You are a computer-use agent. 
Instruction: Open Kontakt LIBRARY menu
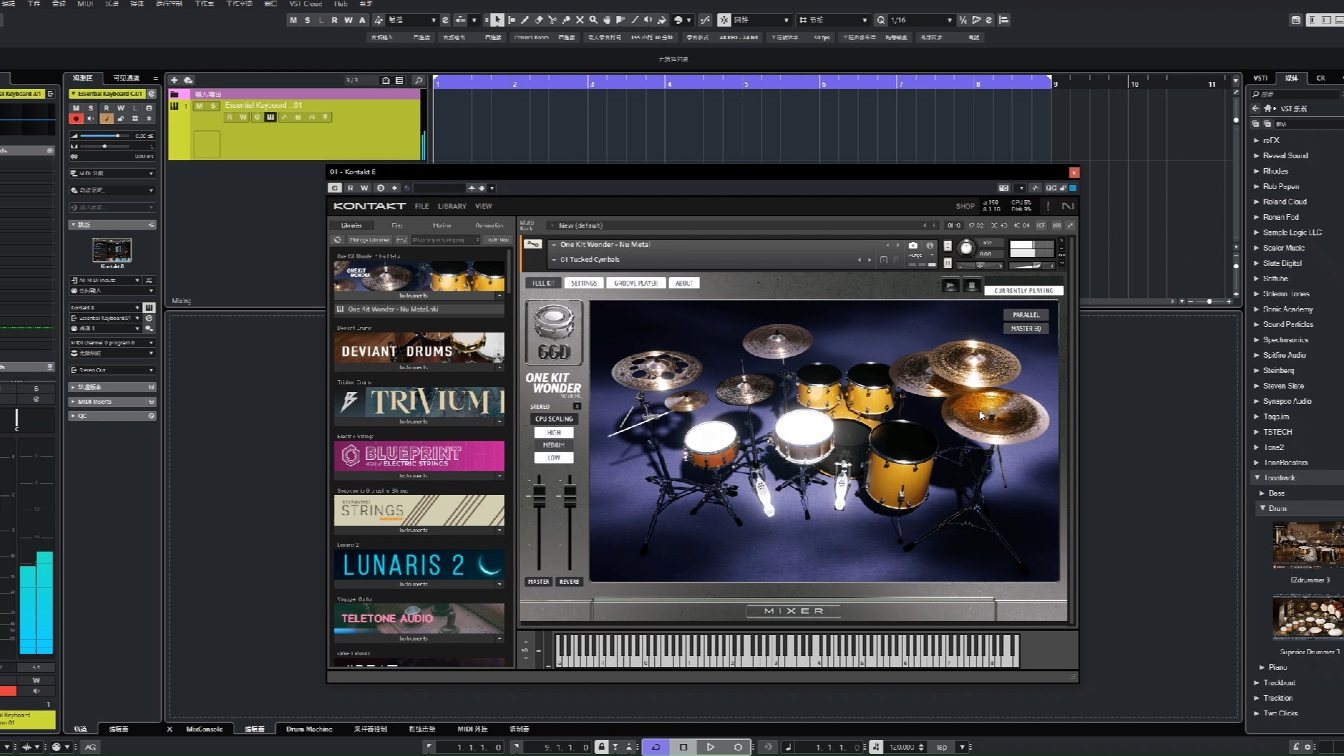pyautogui.click(x=451, y=206)
